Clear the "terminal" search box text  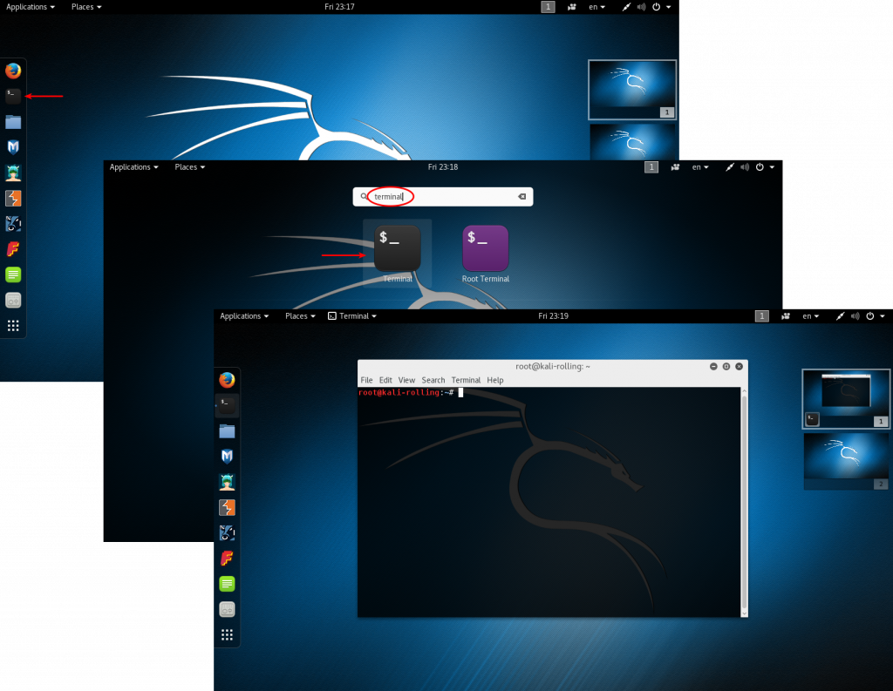point(521,197)
